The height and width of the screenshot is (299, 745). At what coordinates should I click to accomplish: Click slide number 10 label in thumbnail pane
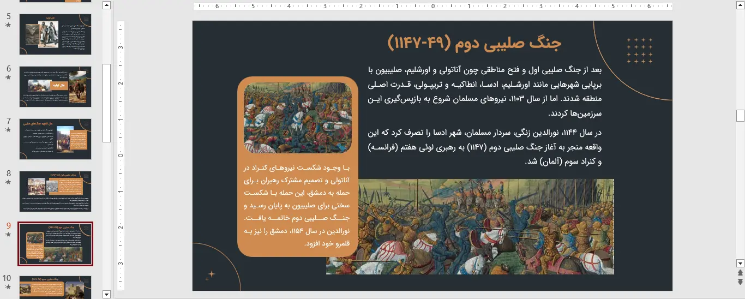click(x=7, y=278)
